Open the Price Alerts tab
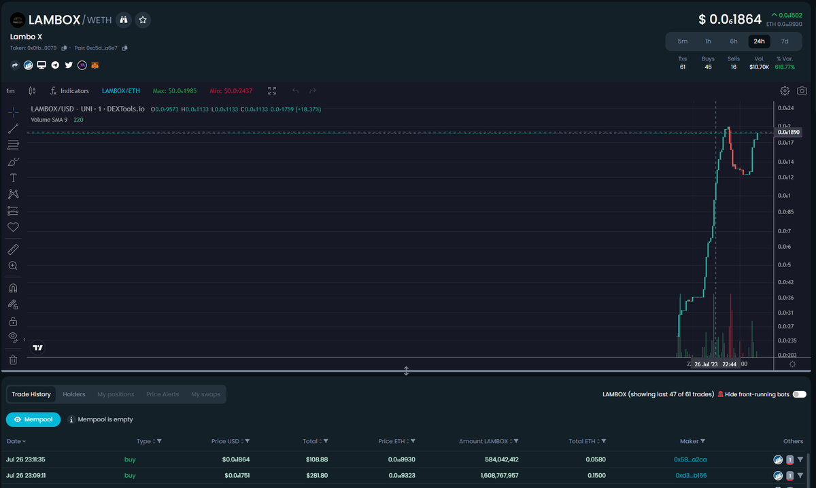This screenshot has width=816, height=488. 163,394
